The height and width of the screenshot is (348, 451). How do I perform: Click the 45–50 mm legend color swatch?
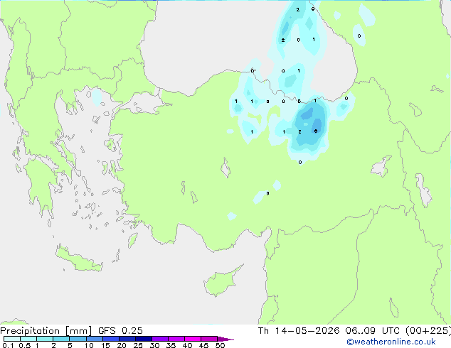[209, 339]
